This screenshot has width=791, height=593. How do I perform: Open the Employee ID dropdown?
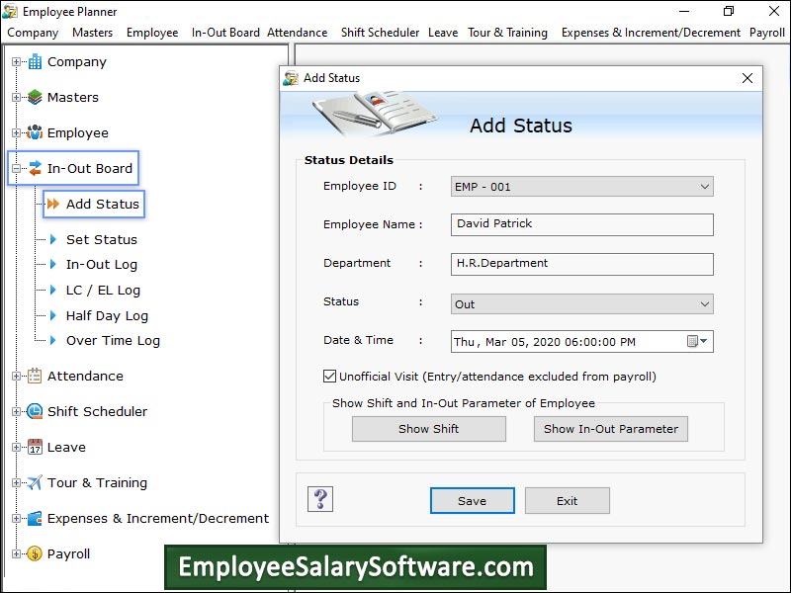click(x=704, y=187)
